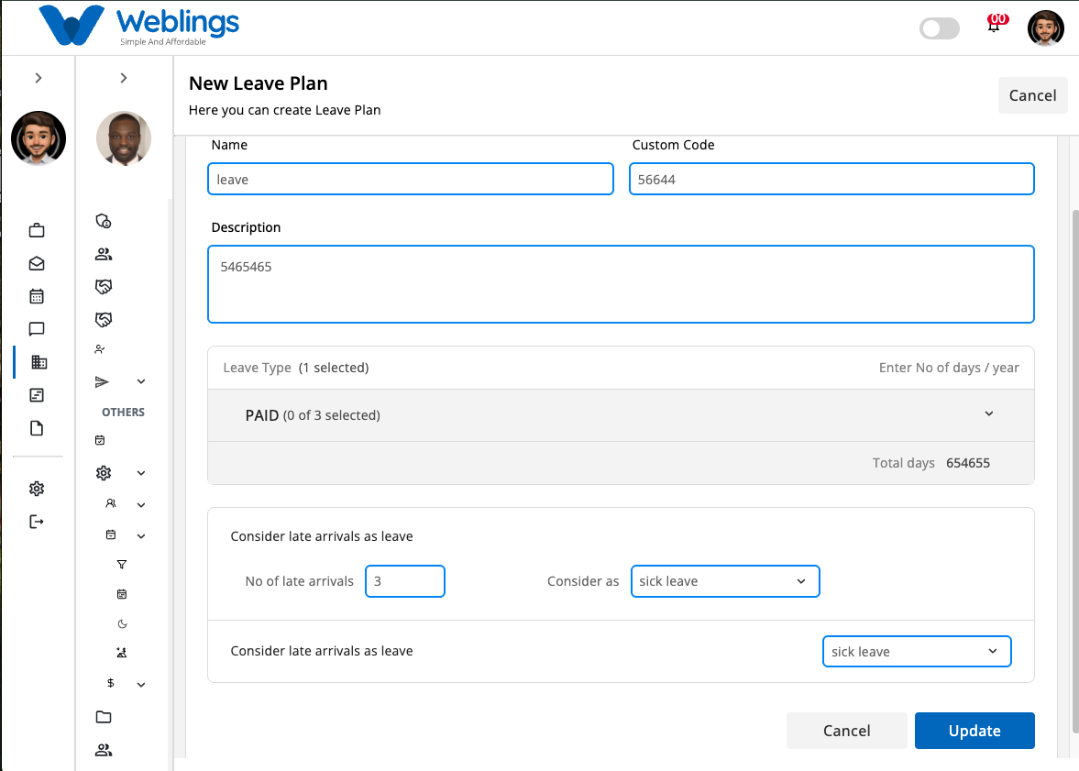Open the crescent moon icon
The image size is (1079, 771).
(123, 623)
